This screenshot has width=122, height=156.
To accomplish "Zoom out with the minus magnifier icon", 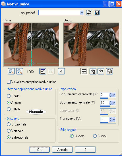I will pyautogui.click(x=11, y=71).
